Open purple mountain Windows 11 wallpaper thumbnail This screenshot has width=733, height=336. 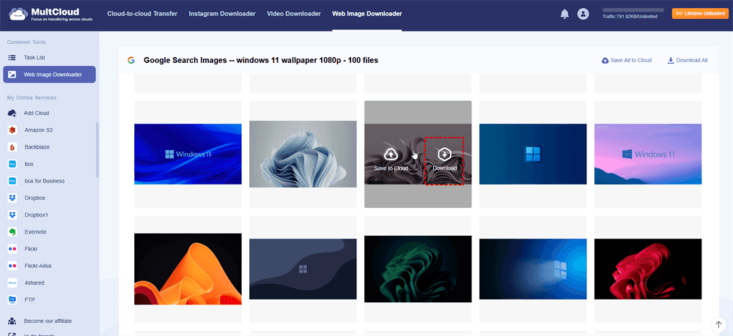click(648, 154)
